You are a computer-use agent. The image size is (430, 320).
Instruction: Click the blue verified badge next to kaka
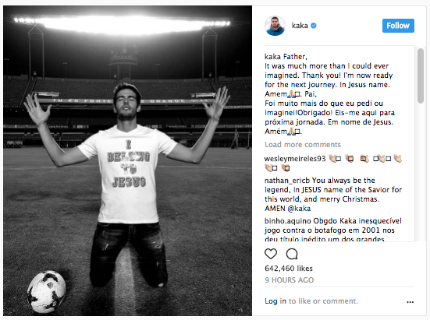314,26
